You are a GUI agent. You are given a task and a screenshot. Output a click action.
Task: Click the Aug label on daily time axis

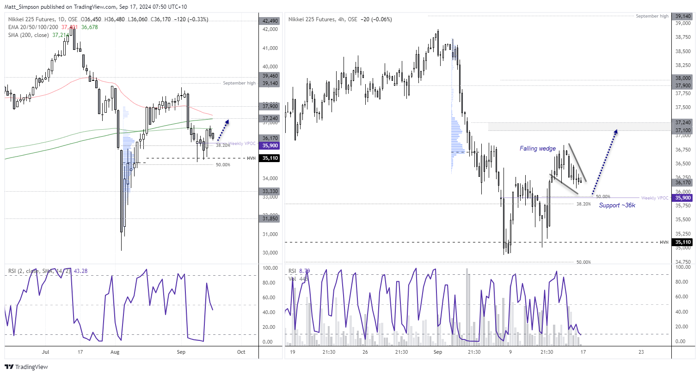point(115,352)
